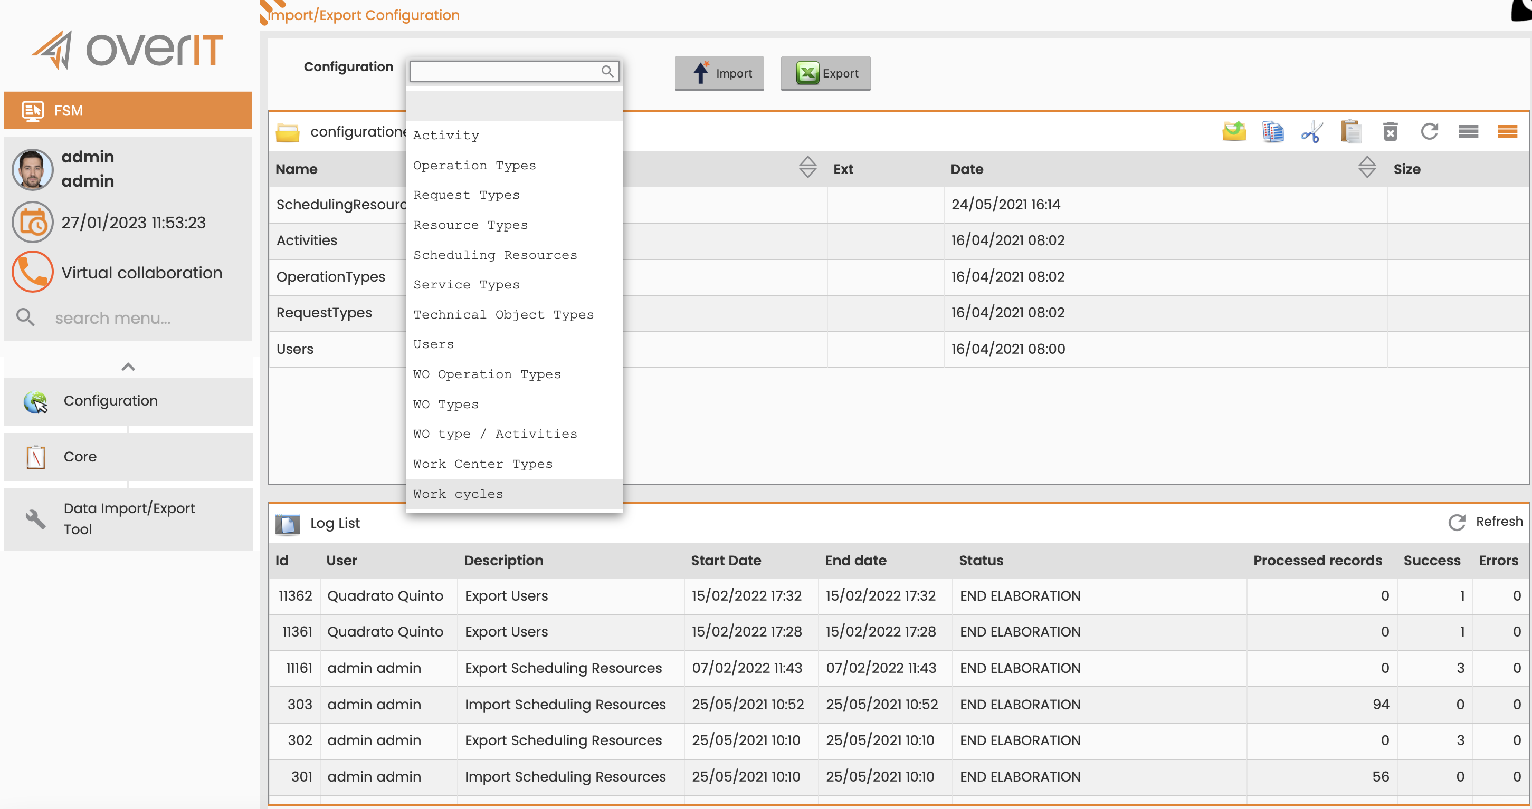Click the yellow configuration folder icon
This screenshot has width=1532, height=809.
pyautogui.click(x=288, y=132)
